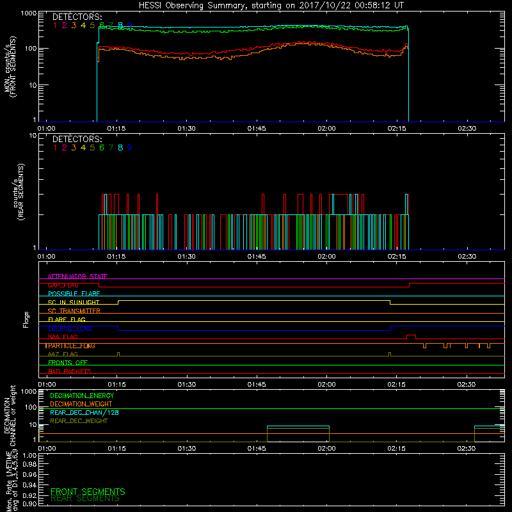The height and width of the screenshot is (512, 512).
Task: Click the REAR_DEC_WEIGHT legend entry
Action: pos(79,421)
